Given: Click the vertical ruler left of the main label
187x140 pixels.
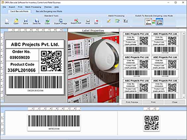Looking at the screenshot, I should click(2, 67).
